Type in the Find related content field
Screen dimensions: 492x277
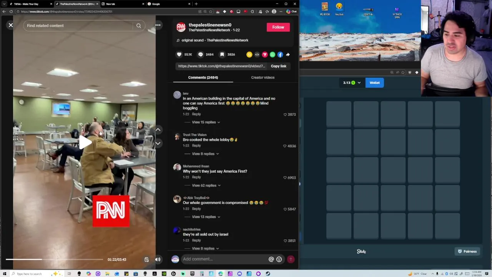[x=79, y=25]
